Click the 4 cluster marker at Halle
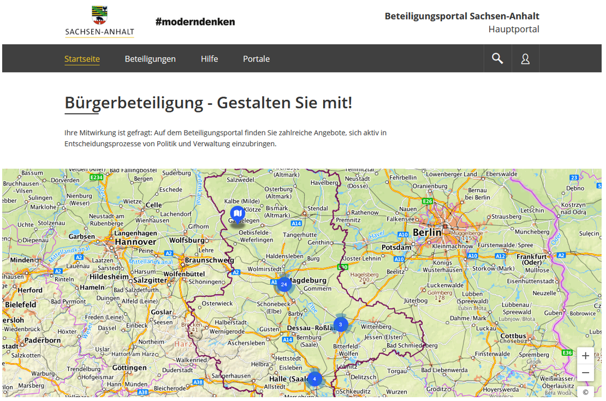 (314, 379)
